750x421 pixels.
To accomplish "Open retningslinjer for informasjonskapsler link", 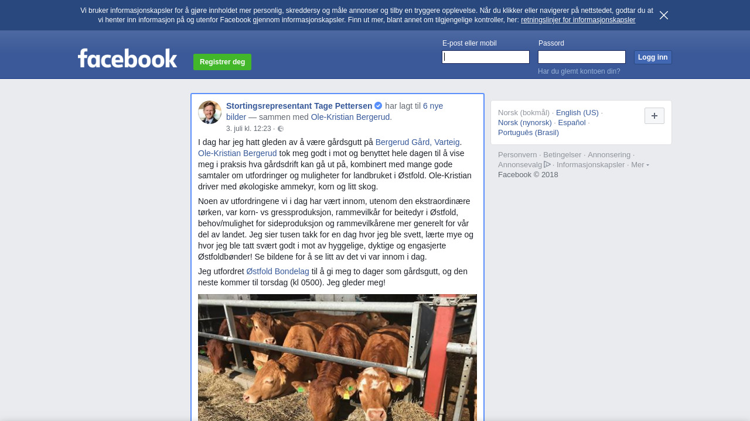I will click(578, 20).
